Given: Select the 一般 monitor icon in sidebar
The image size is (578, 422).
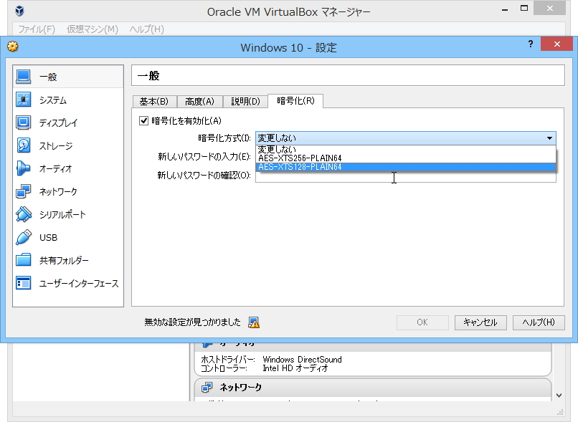Looking at the screenshot, I should (x=23, y=77).
